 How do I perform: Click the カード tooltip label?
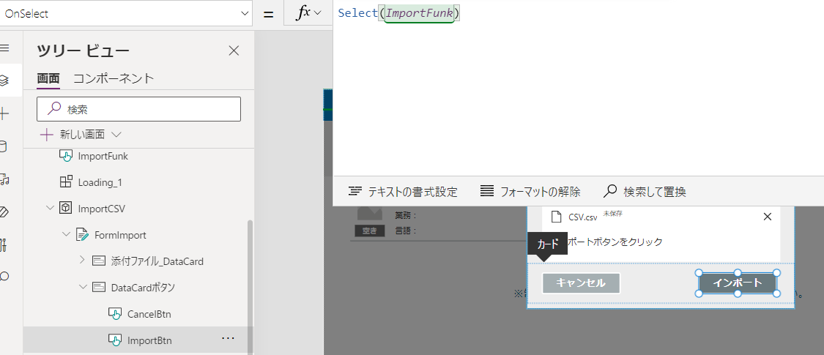(547, 244)
